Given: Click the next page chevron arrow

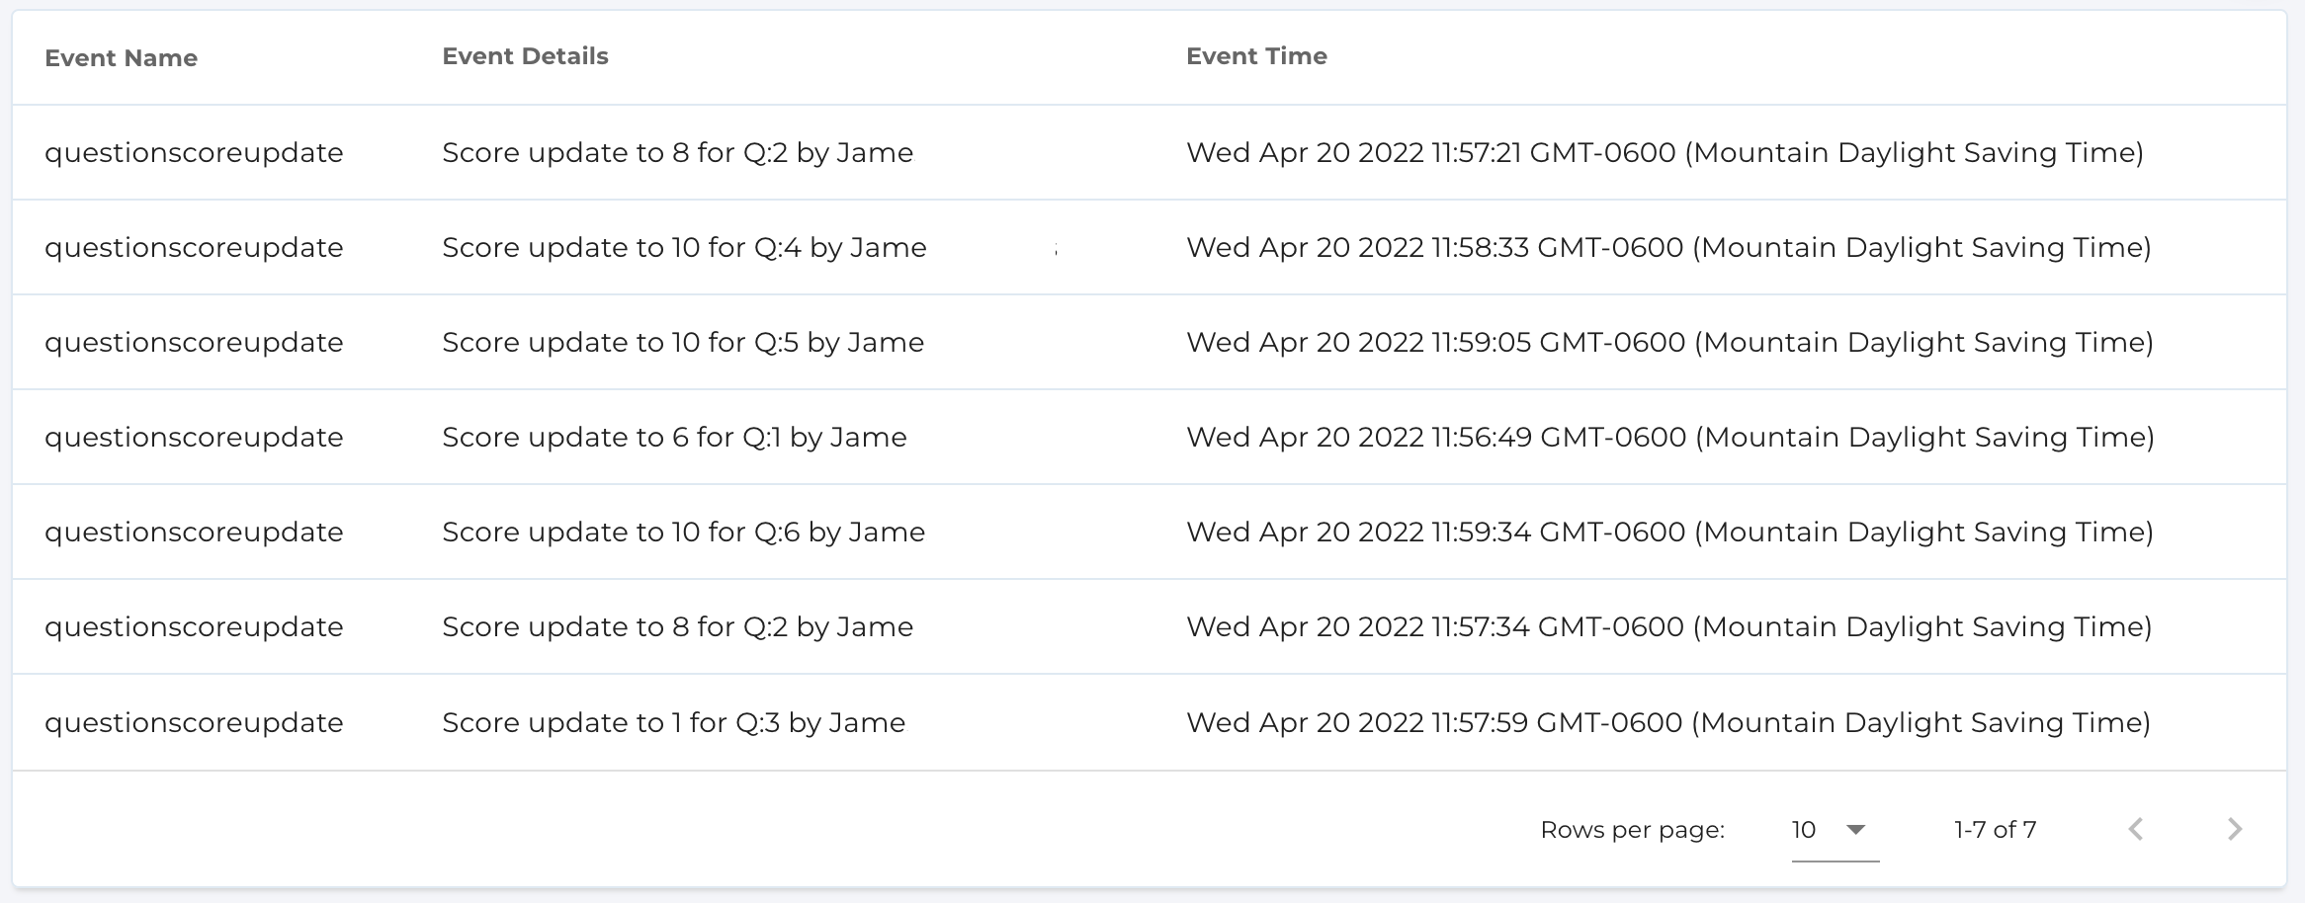Looking at the screenshot, I should [x=2235, y=829].
